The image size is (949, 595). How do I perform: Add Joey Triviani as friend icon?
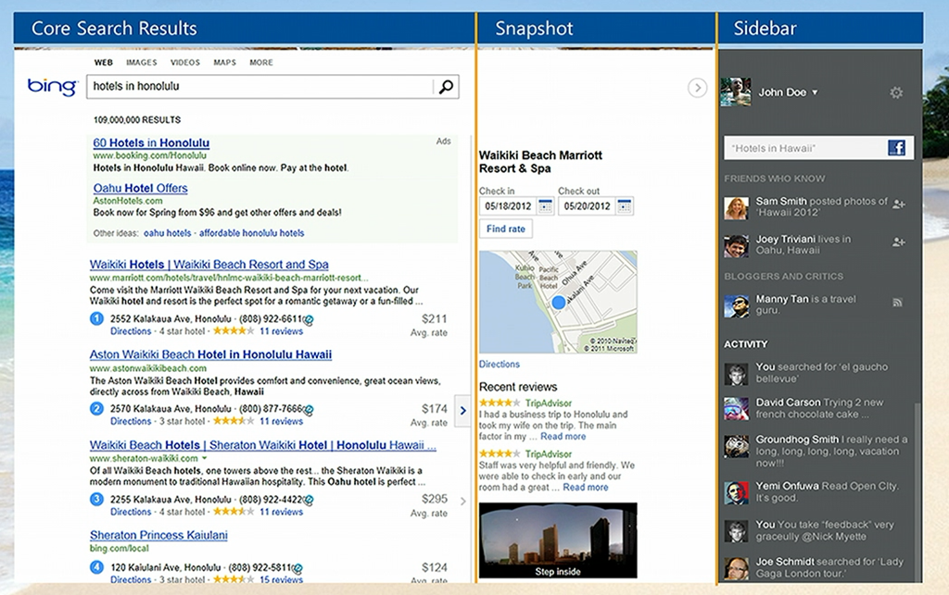[x=899, y=242]
